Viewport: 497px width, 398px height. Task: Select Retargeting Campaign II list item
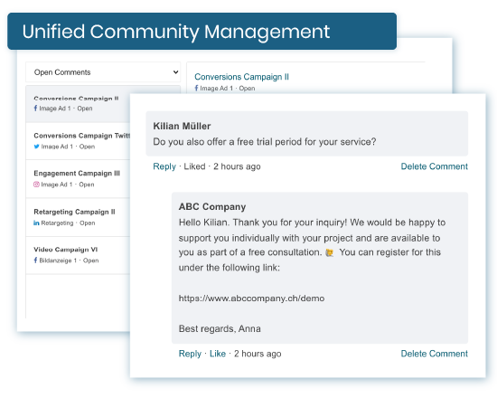click(x=78, y=217)
